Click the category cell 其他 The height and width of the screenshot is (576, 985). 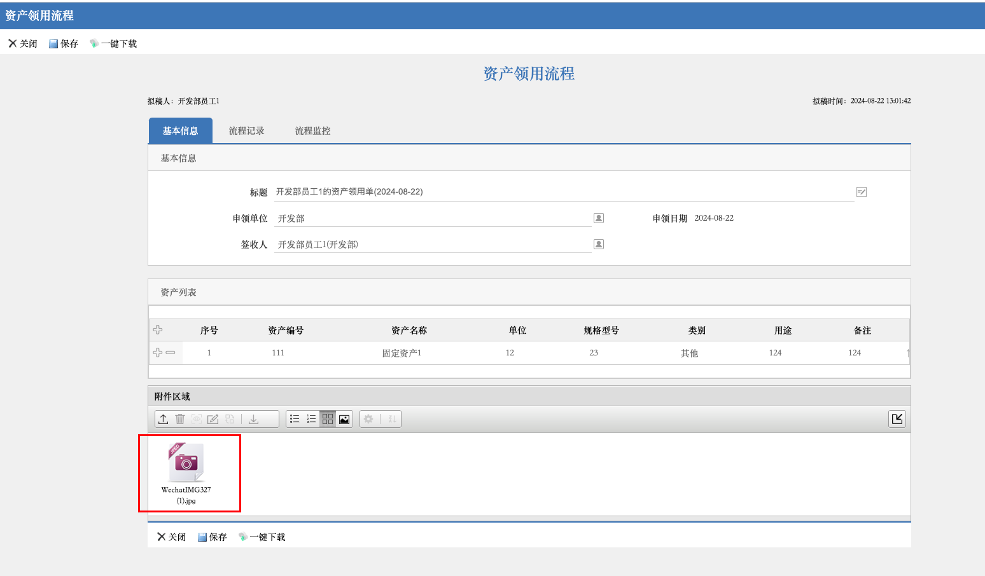(x=690, y=353)
